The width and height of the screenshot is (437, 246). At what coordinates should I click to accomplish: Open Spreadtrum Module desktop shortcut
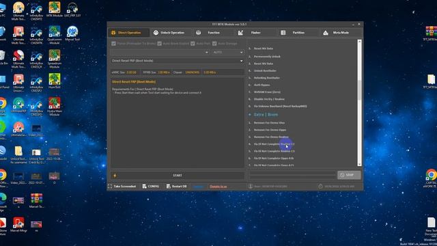[x=55, y=59]
